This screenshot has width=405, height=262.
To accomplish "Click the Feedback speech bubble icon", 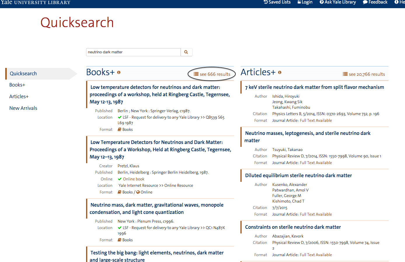I will click(365, 2).
